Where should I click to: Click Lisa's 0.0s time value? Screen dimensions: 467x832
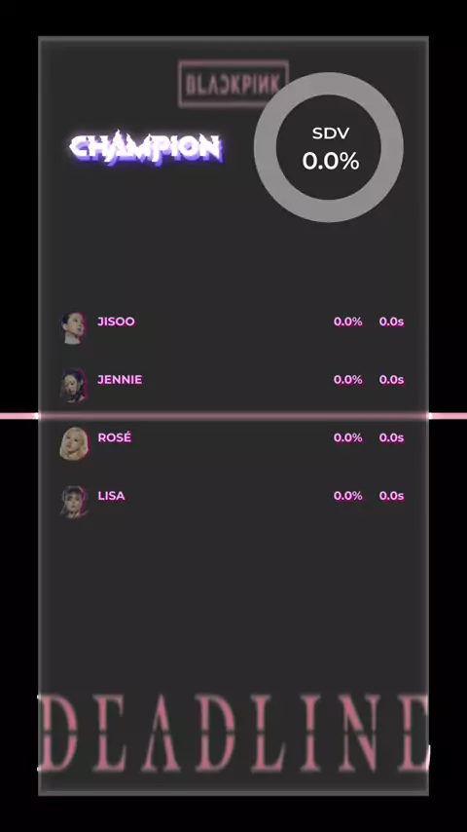pos(392,496)
